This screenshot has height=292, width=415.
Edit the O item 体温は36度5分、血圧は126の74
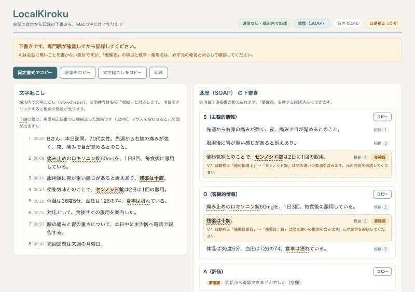coord(267,249)
